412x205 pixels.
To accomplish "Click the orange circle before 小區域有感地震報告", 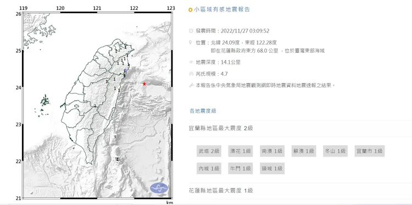I will [x=191, y=10].
